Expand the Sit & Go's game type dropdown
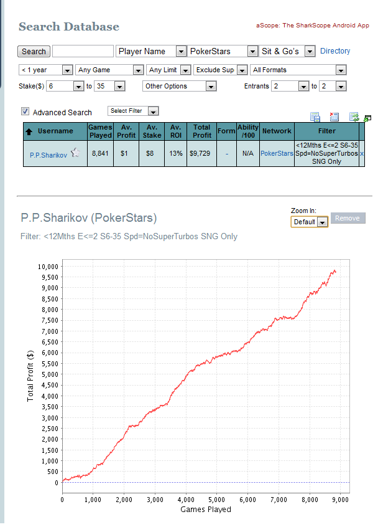Image resolution: width=378 pixels, height=527 pixels. [287, 51]
